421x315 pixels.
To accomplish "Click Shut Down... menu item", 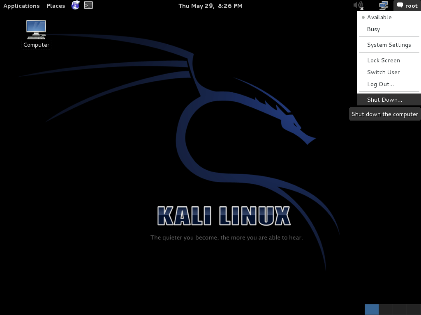I will (384, 100).
